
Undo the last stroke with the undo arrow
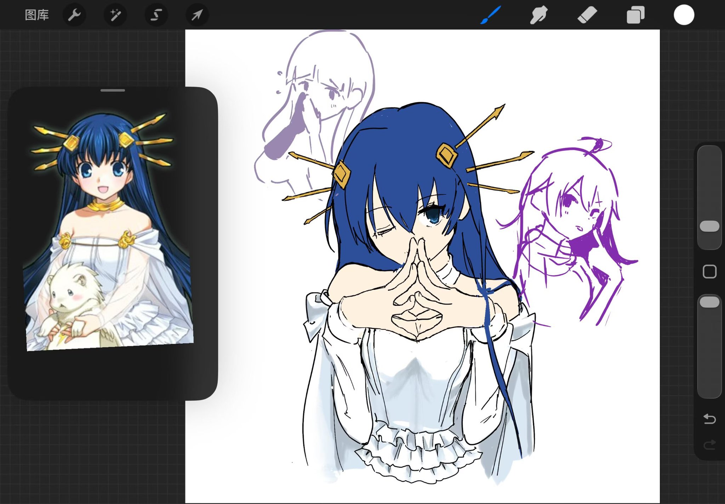pyautogui.click(x=709, y=419)
